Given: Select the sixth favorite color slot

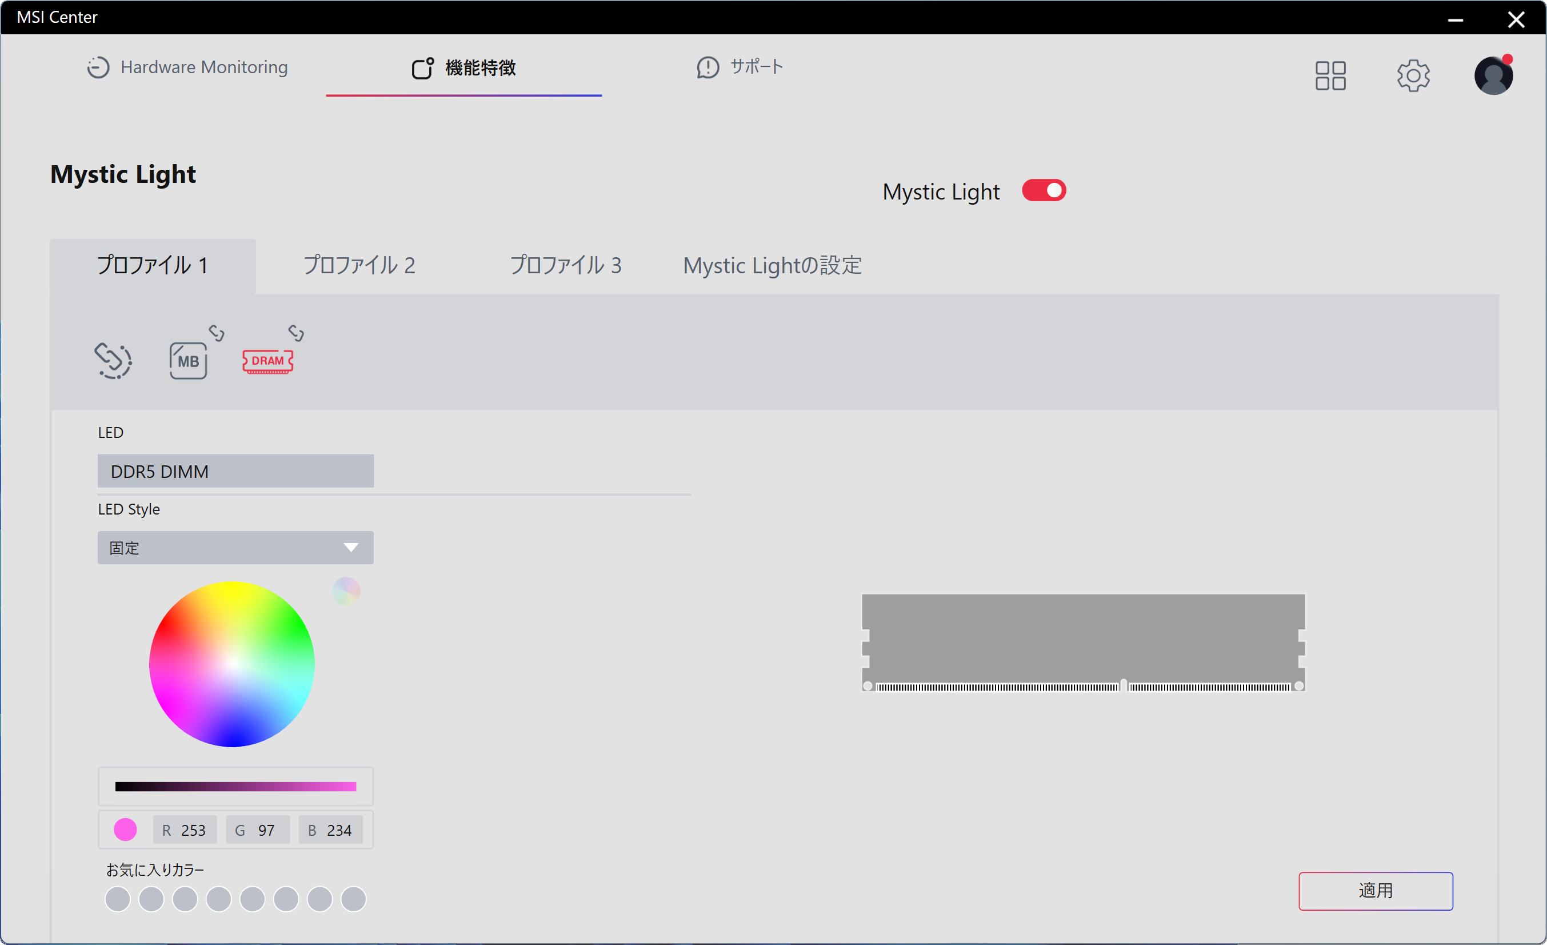Looking at the screenshot, I should pyautogui.click(x=286, y=899).
